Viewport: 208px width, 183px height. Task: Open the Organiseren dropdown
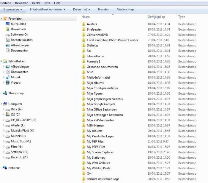tap(12, 10)
